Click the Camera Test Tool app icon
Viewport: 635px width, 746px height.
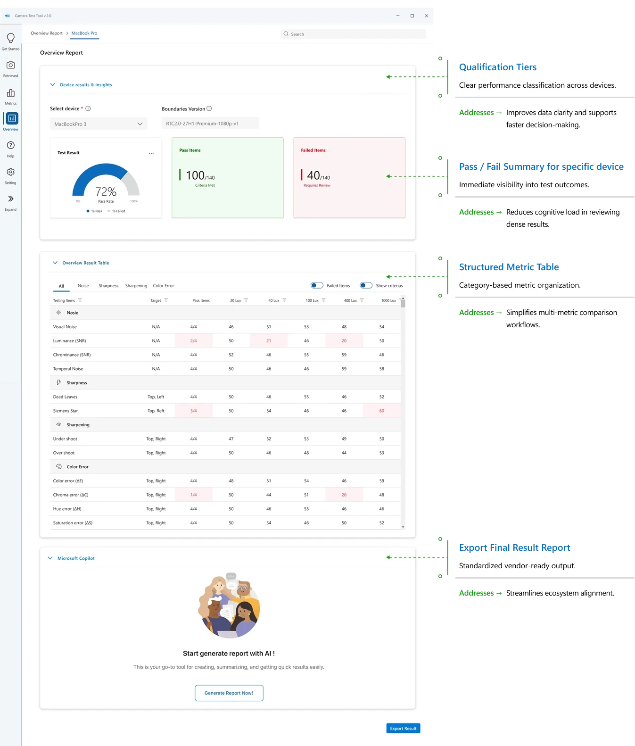8,16
